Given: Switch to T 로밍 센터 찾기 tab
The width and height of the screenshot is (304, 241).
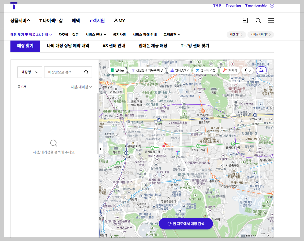Looking at the screenshot, I should coord(195,46).
